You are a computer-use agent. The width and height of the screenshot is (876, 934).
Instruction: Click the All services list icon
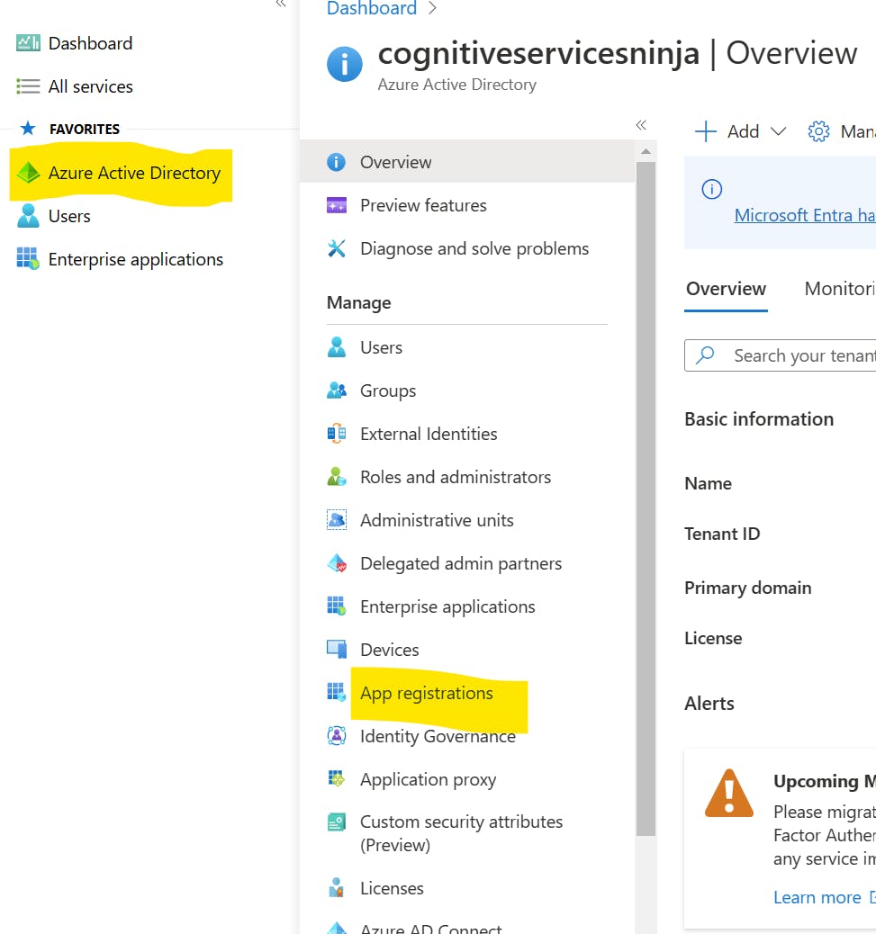(x=28, y=86)
